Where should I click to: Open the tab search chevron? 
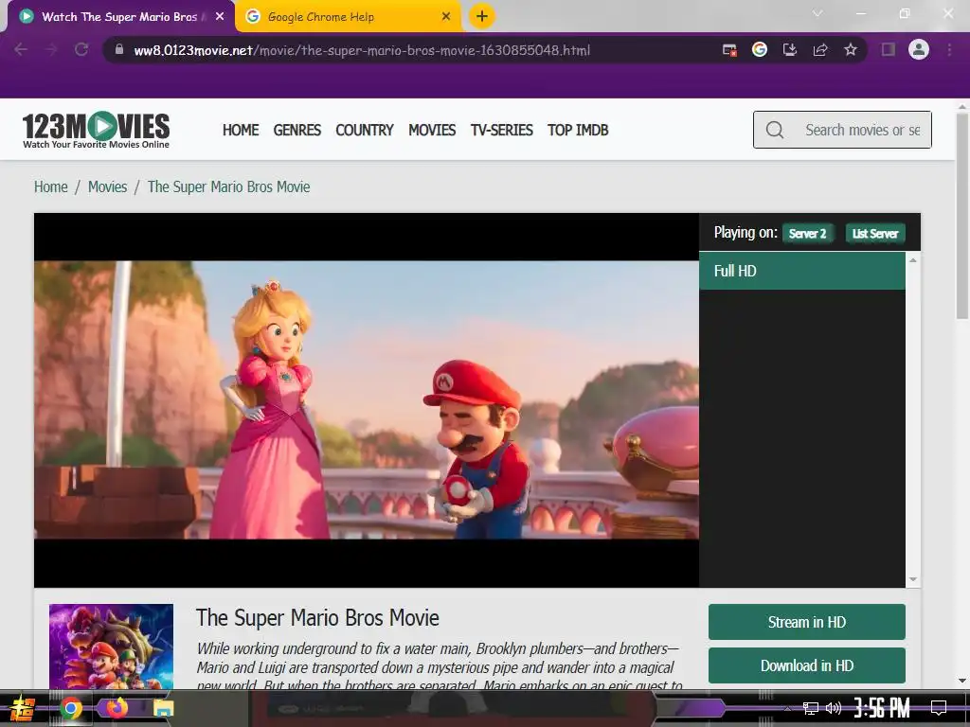tap(817, 13)
